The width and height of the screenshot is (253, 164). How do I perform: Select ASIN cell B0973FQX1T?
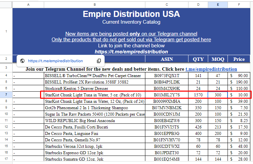point(167,75)
